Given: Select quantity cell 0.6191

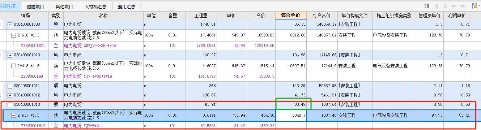Looking at the screenshot, I should click(x=201, y=116).
